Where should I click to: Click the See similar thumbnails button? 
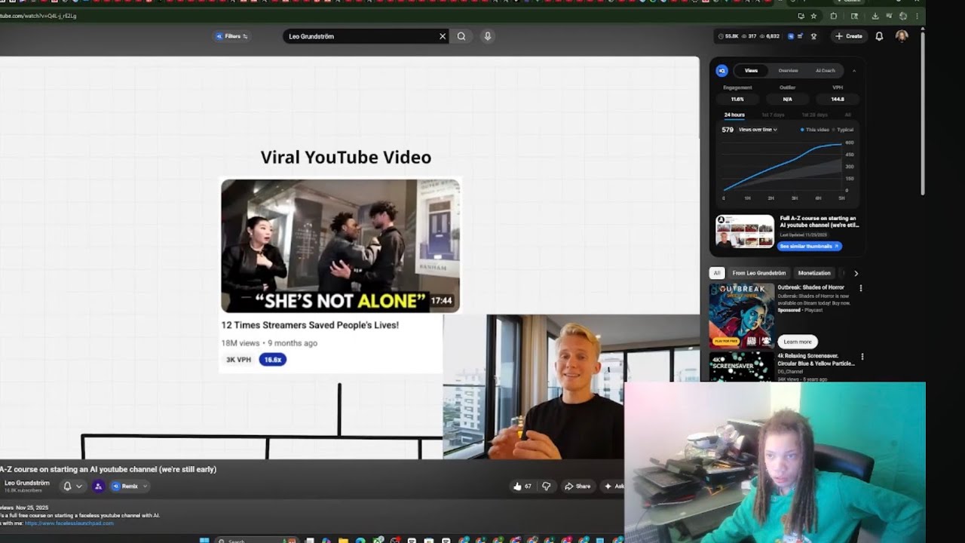click(x=810, y=246)
